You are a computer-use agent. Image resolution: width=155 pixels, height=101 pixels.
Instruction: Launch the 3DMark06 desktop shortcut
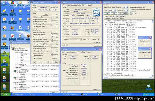click(x=4, y=37)
